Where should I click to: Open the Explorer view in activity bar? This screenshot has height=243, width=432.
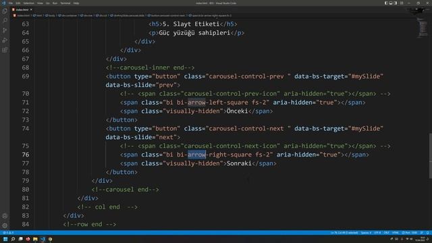(x=5, y=11)
